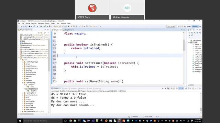
Task: Switch to the DogMain.java editor tab
Action: [69, 30]
